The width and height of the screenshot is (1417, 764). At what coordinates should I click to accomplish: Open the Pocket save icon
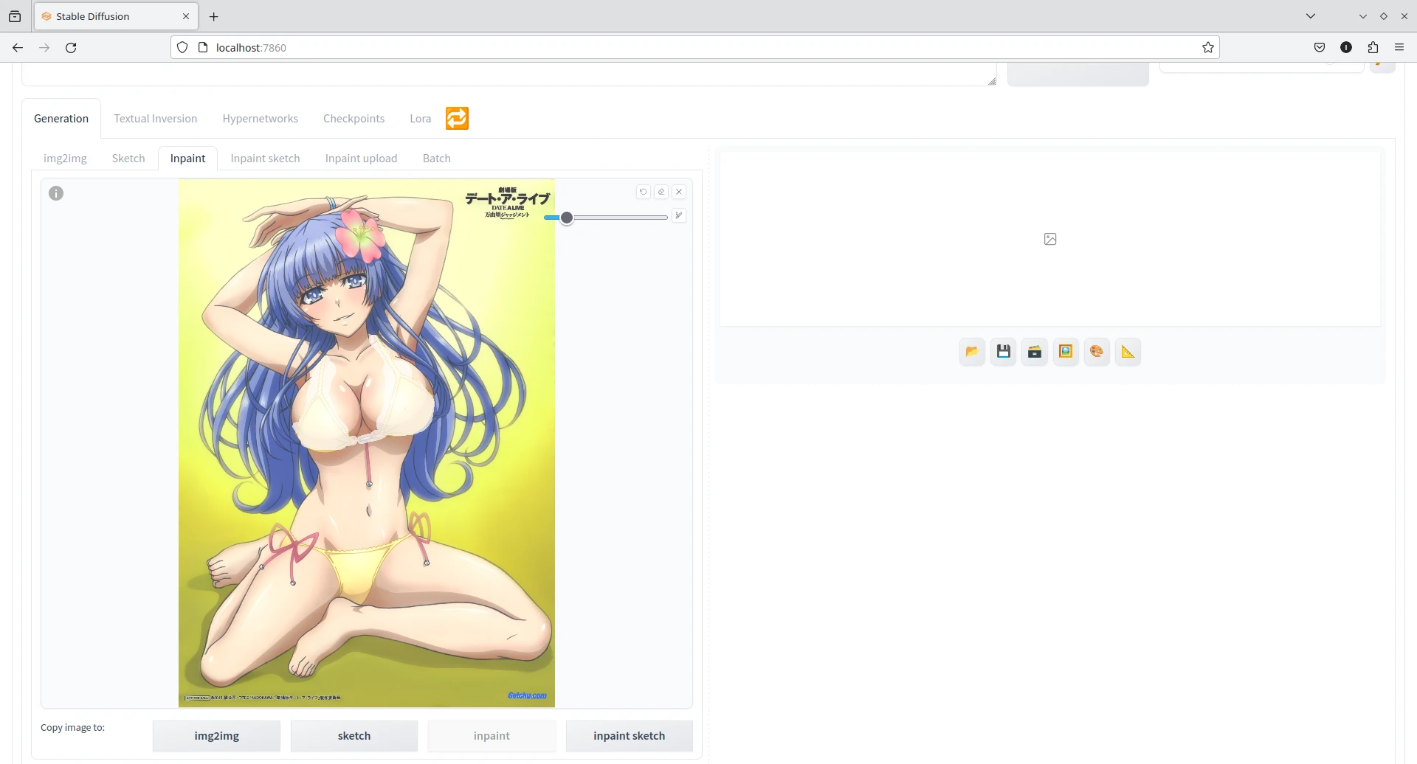pyautogui.click(x=1320, y=47)
